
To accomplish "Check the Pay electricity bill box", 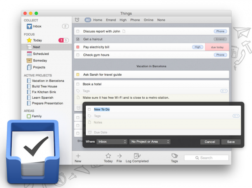I will tap(78, 47).
